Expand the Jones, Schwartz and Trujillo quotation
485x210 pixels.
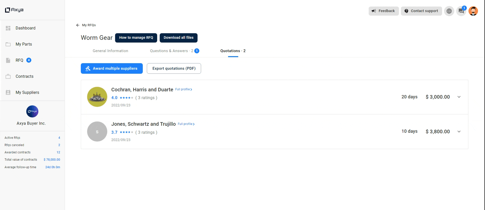click(459, 131)
